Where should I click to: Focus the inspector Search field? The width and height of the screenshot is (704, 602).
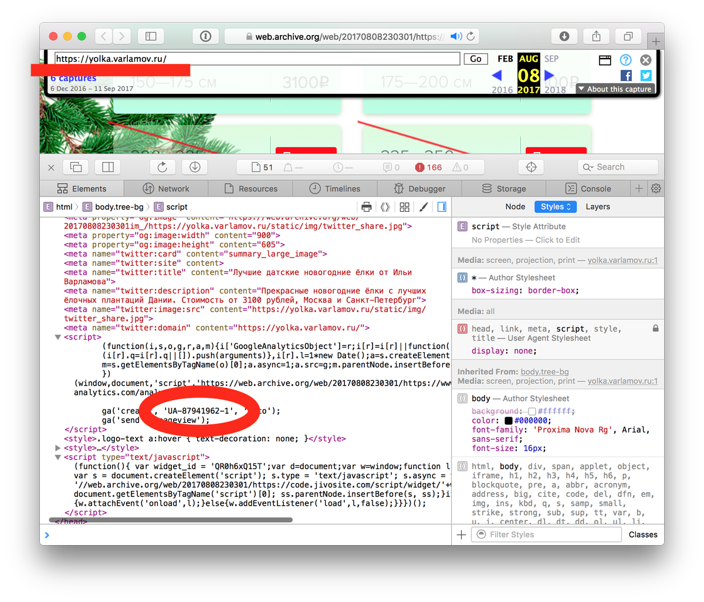click(x=618, y=167)
